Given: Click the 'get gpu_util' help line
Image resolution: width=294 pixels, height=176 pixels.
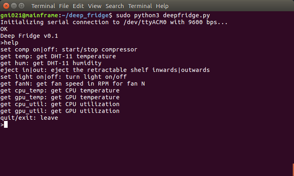Looking at the screenshot, I should tap(60, 111).
